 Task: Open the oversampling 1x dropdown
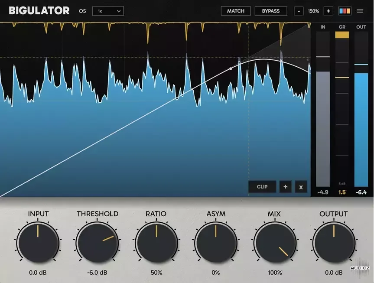pos(108,11)
